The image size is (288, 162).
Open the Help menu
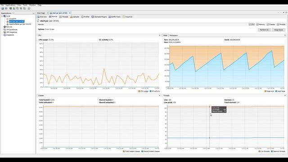point(39,5)
